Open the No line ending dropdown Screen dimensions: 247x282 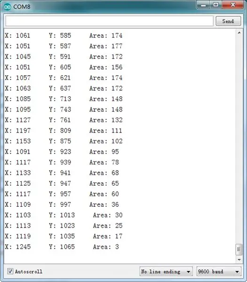(x=166, y=271)
